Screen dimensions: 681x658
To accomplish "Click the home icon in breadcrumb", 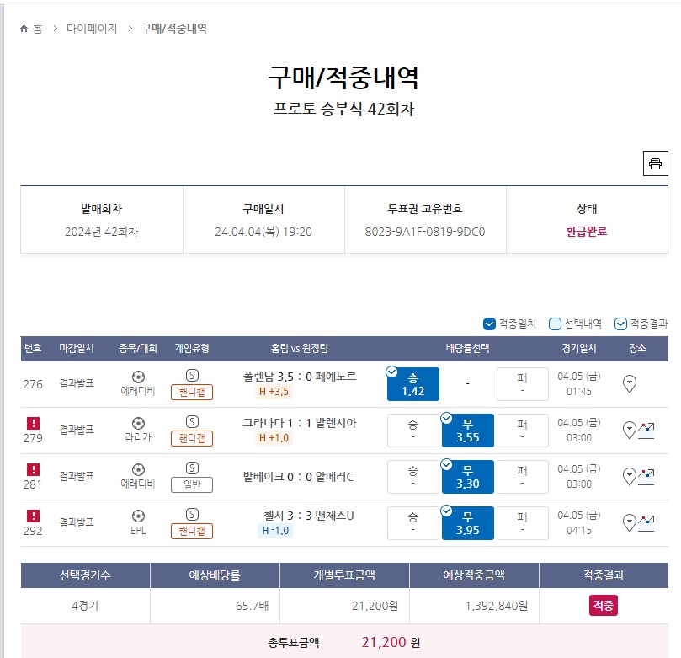I will tap(24, 29).
